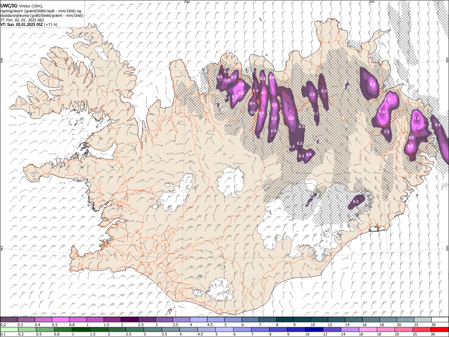Click the 'VT: Sun. 05.01.2025 05Z (+71 h)' line

[x=29, y=25]
